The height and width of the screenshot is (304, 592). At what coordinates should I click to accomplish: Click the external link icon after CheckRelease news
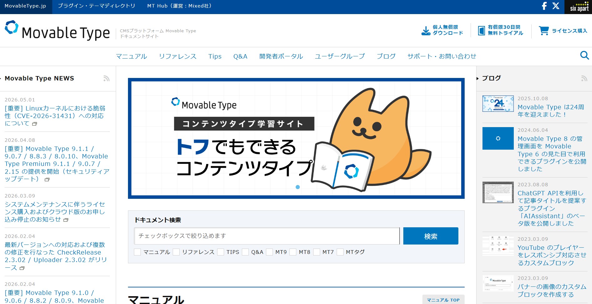(x=22, y=268)
